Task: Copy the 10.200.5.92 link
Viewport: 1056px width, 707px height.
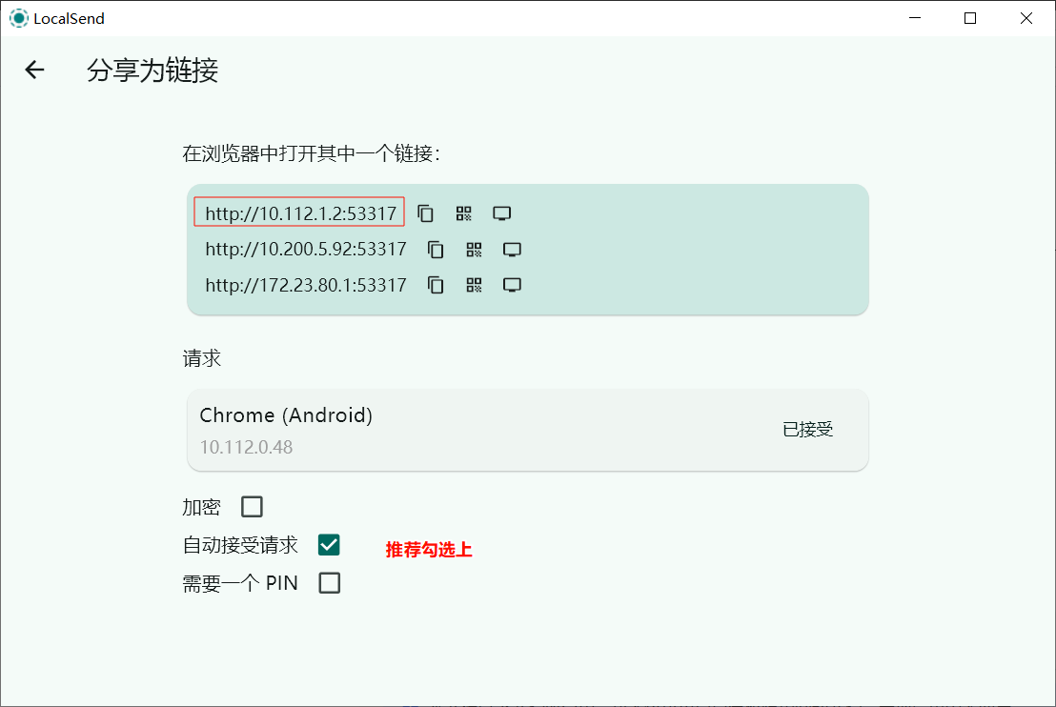Action: [x=436, y=250]
